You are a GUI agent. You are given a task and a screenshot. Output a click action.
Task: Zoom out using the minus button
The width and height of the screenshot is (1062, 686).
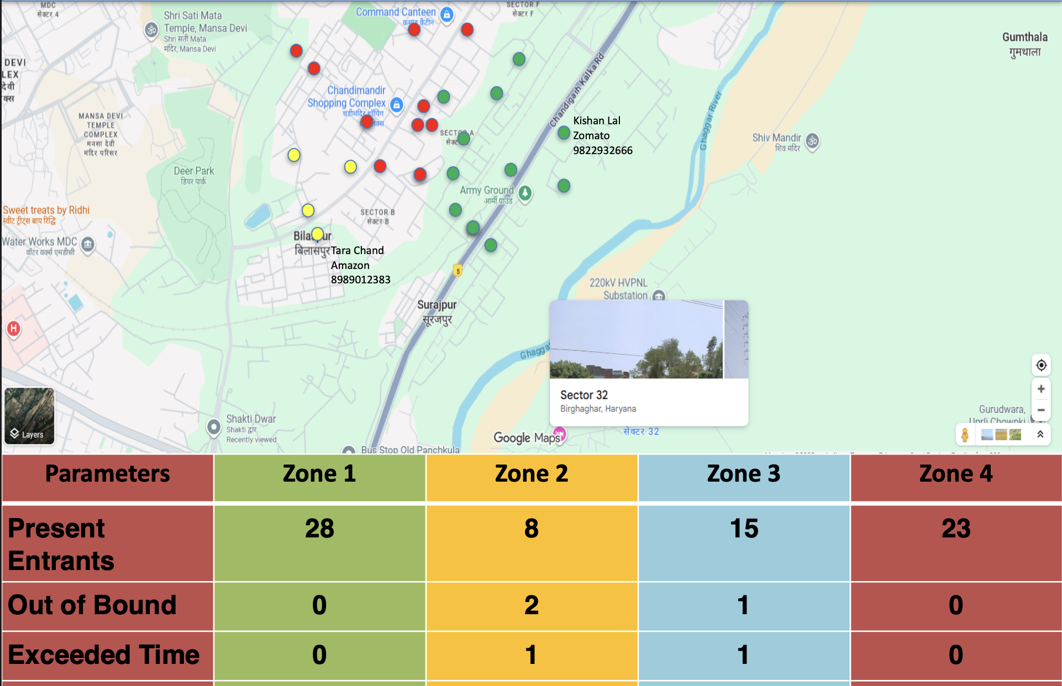(1041, 410)
